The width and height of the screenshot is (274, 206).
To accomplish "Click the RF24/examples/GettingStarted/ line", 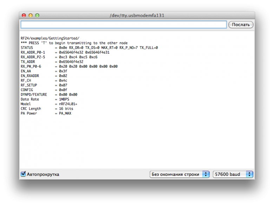I will tap(50, 38).
